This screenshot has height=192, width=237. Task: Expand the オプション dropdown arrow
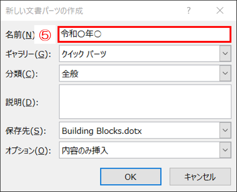(x=225, y=150)
